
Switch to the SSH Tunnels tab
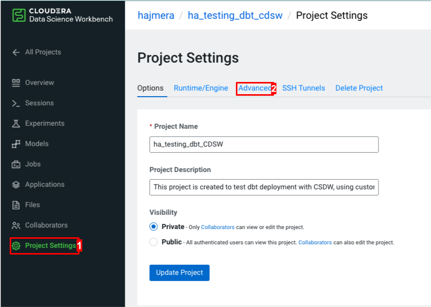coord(304,88)
